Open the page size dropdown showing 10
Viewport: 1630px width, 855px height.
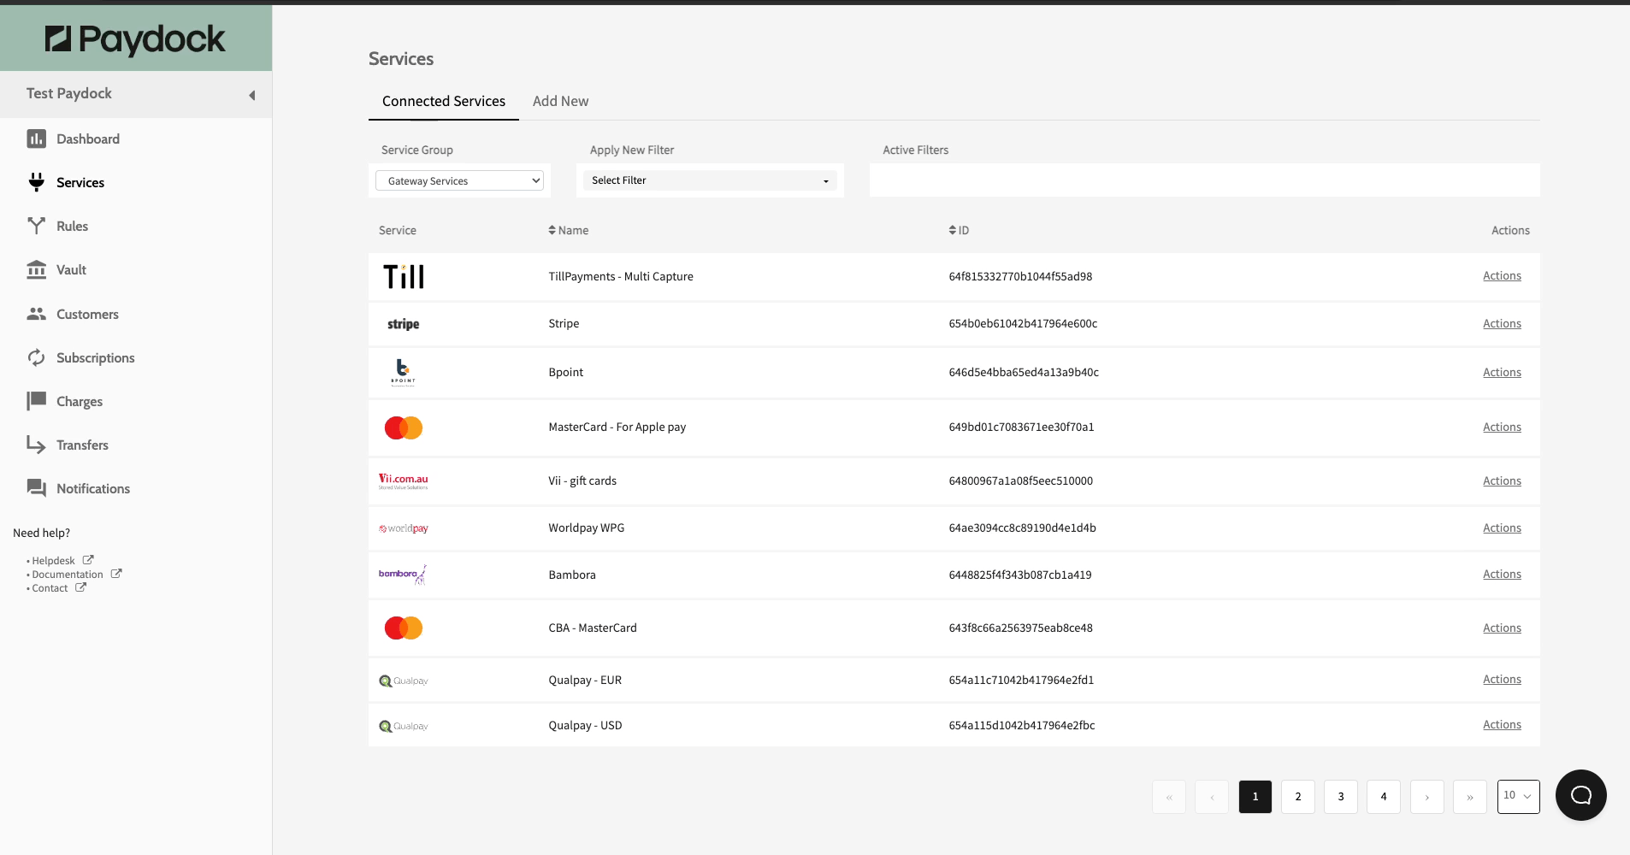1518,796
